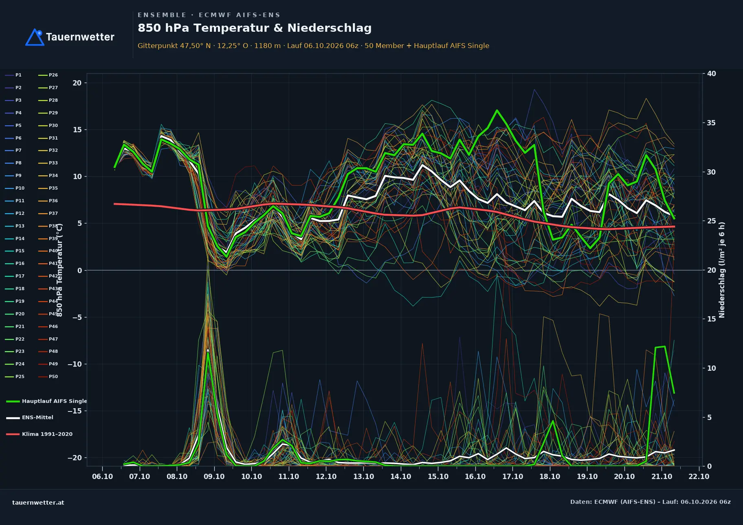Click the Tauernwetter mountain logo icon
This screenshot has height=525, width=743.
click(x=35, y=37)
